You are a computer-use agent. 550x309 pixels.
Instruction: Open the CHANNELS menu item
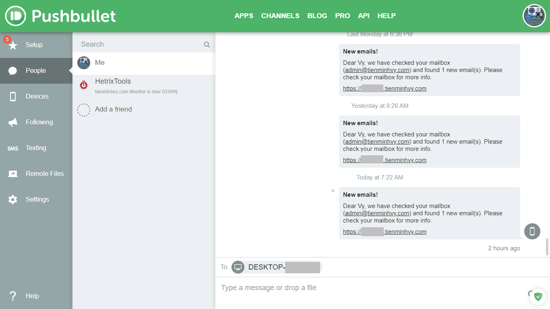coord(280,16)
